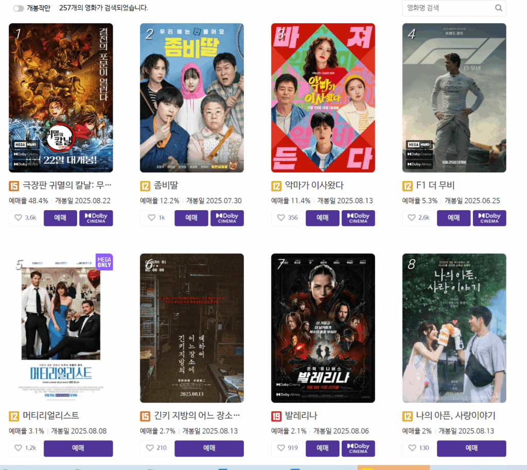Click the search magnifier icon
Image resolution: width=527 pixels, height=470 pixels.
click(x=498, y=8)
